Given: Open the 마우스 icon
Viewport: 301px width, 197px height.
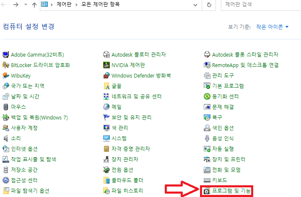Looking at the screenshot, I should point(5,107).
